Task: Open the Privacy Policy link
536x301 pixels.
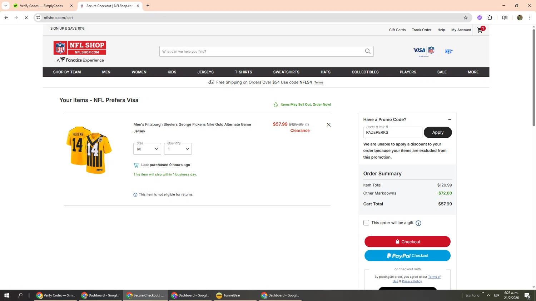Action: 412,281
